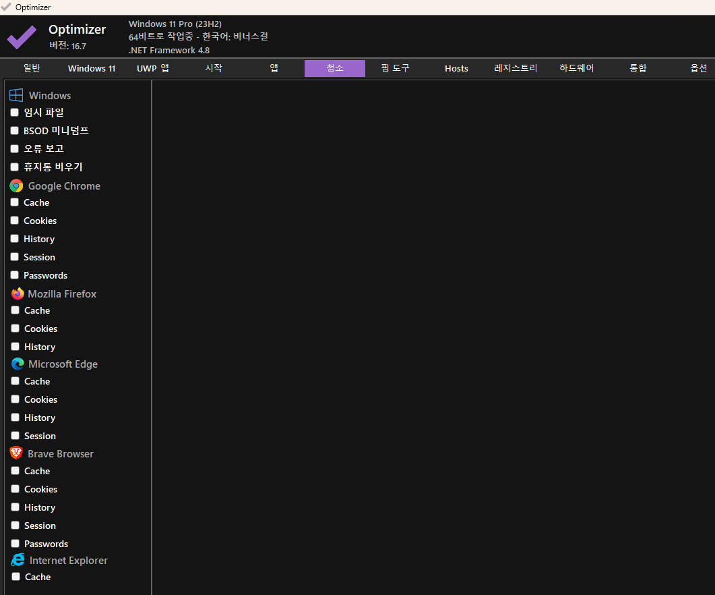Viewport: 715px width, 595px height.
Task: Click the Mozilla Firefox icon
Action: tap(18, 293)
